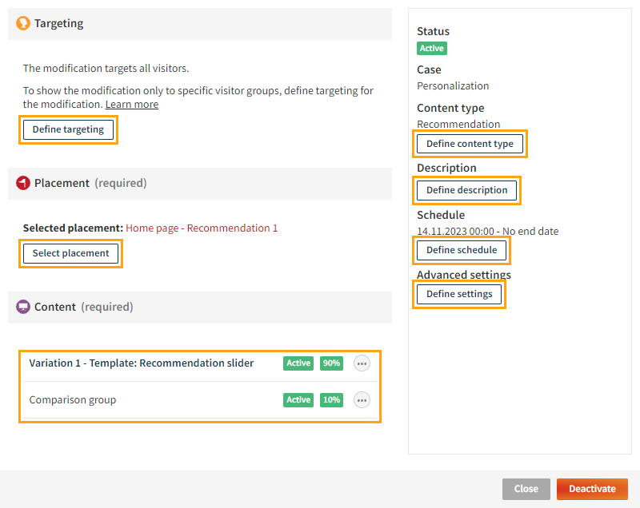This screenshot has width=640, height=508.
Task: Open Define settings under Advanced settings
Action: [x=459, y=294]
